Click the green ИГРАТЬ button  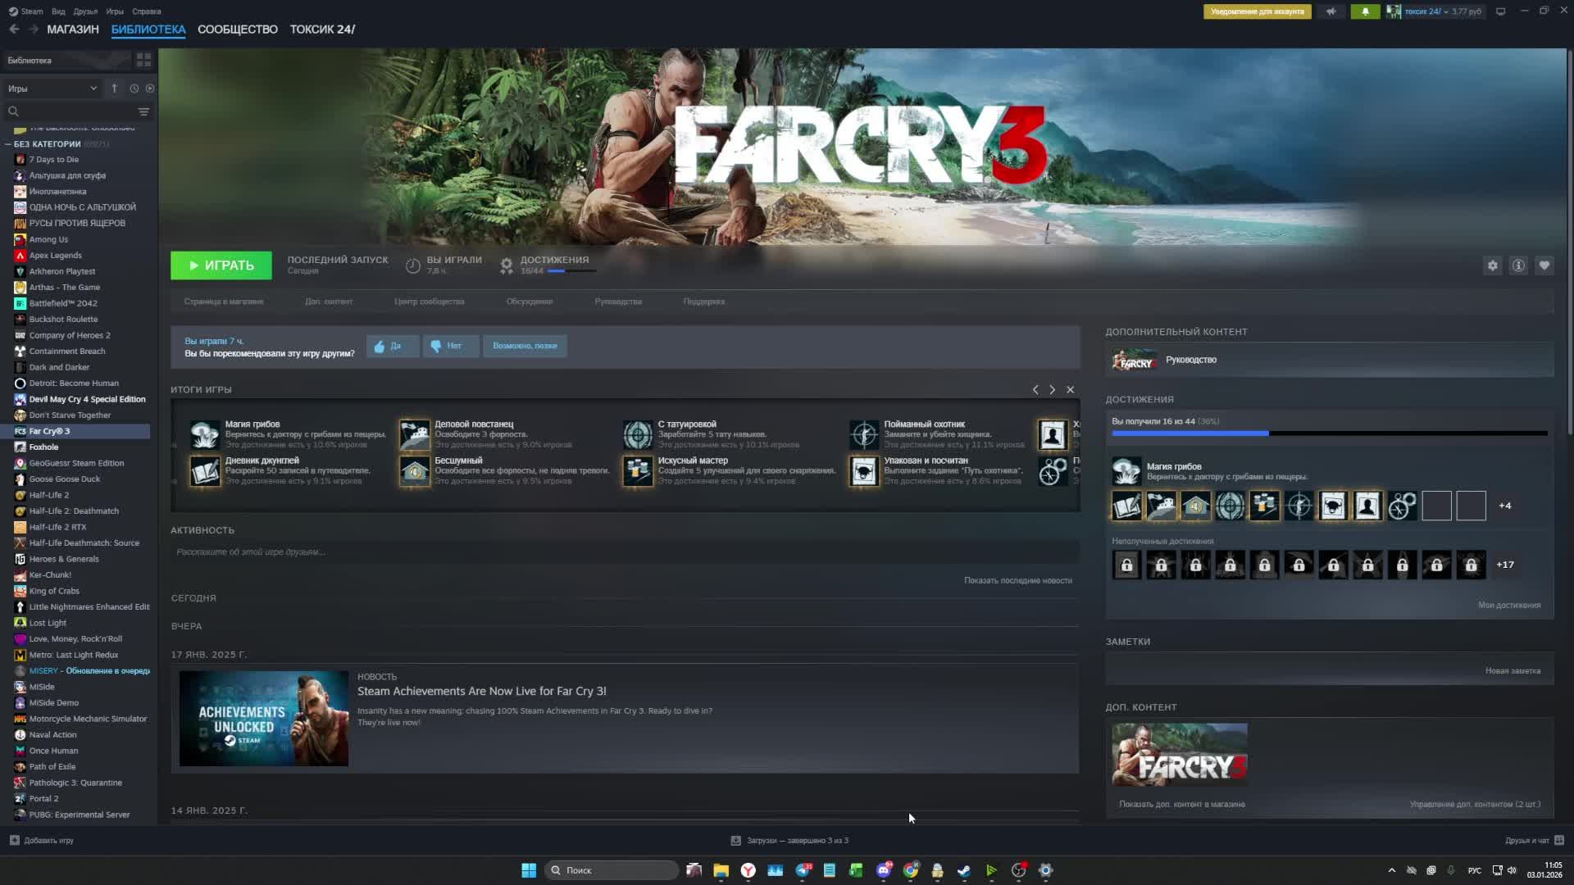click(221, 265)
